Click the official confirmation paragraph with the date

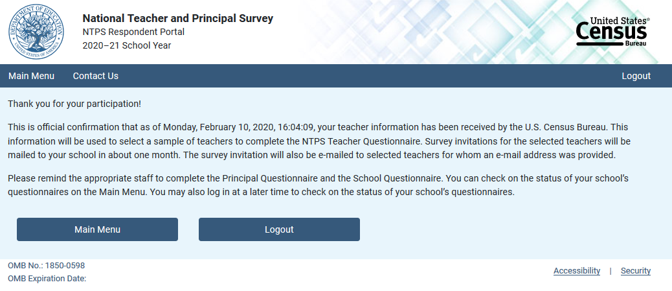coord(319,141)
